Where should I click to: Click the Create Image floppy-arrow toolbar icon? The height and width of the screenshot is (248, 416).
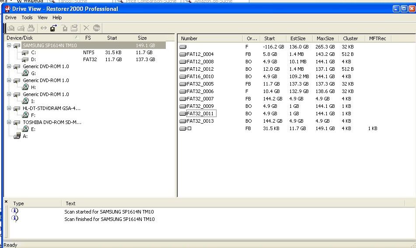(x=54, y=28)
